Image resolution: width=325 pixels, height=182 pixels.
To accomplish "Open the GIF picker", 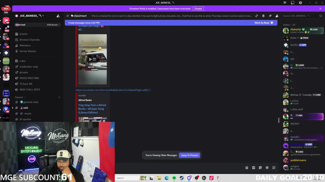I will point(253,168).
